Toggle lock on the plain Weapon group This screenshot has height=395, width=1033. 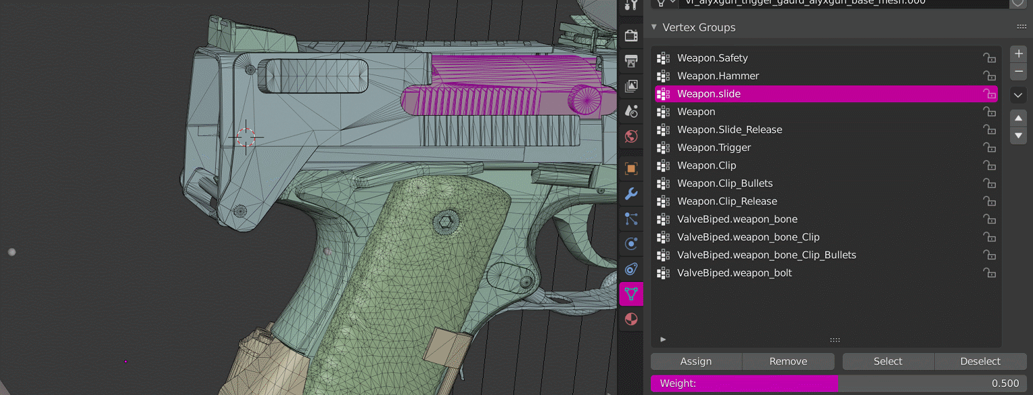(x=989, y=112)
